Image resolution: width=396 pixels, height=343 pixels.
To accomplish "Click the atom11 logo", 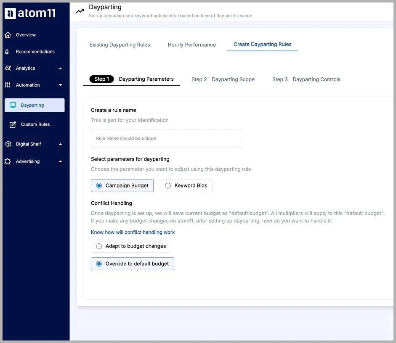I will tap(29, 12).
